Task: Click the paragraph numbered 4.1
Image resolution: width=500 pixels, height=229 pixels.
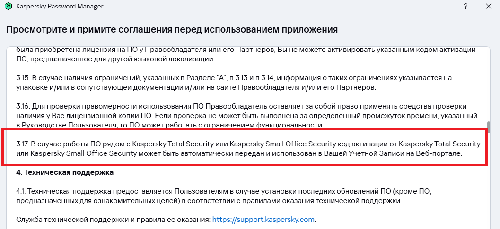Action: click(224, 196)
